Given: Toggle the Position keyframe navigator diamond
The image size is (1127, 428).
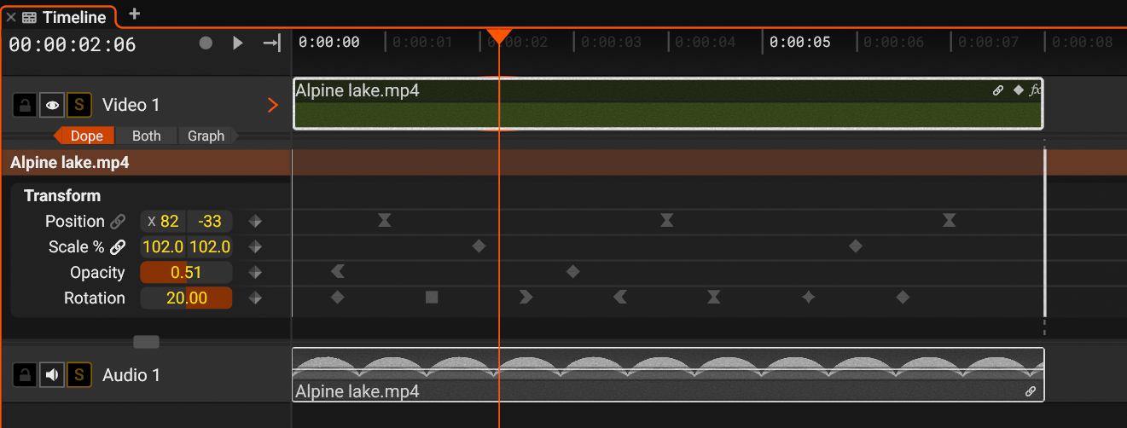Looking at the screenshot, I should pos(255,222).
